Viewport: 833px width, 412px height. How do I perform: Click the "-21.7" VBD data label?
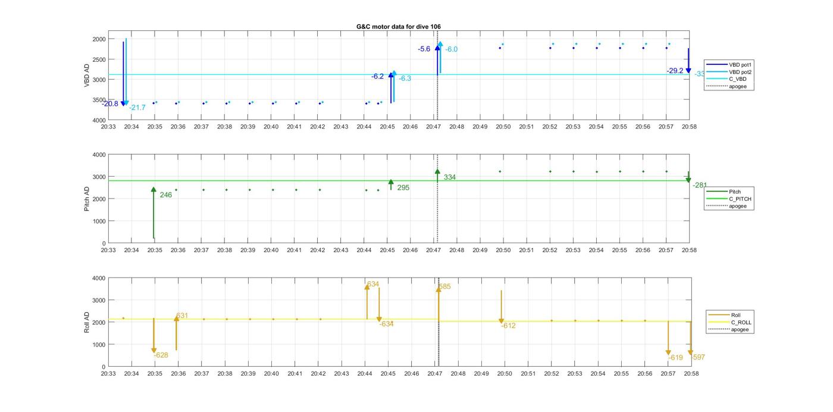click(137, 108)
